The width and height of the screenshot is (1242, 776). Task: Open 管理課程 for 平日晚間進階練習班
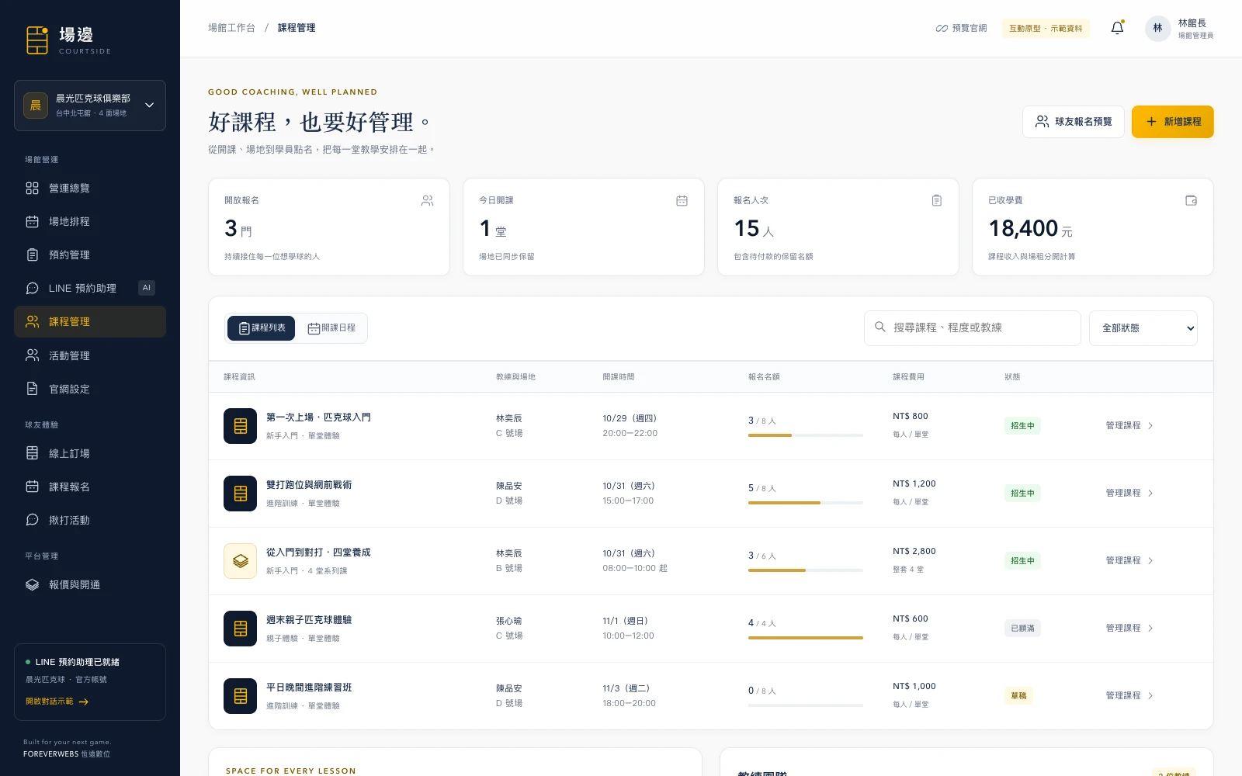coord(1129,695)
